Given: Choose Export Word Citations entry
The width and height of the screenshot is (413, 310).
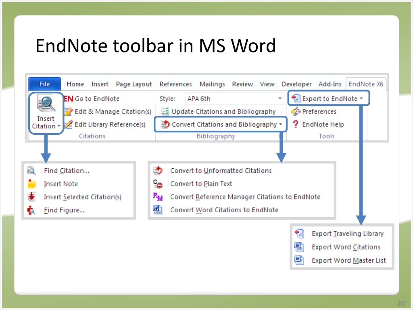Looking at the screenshot, I should (346, 247).
